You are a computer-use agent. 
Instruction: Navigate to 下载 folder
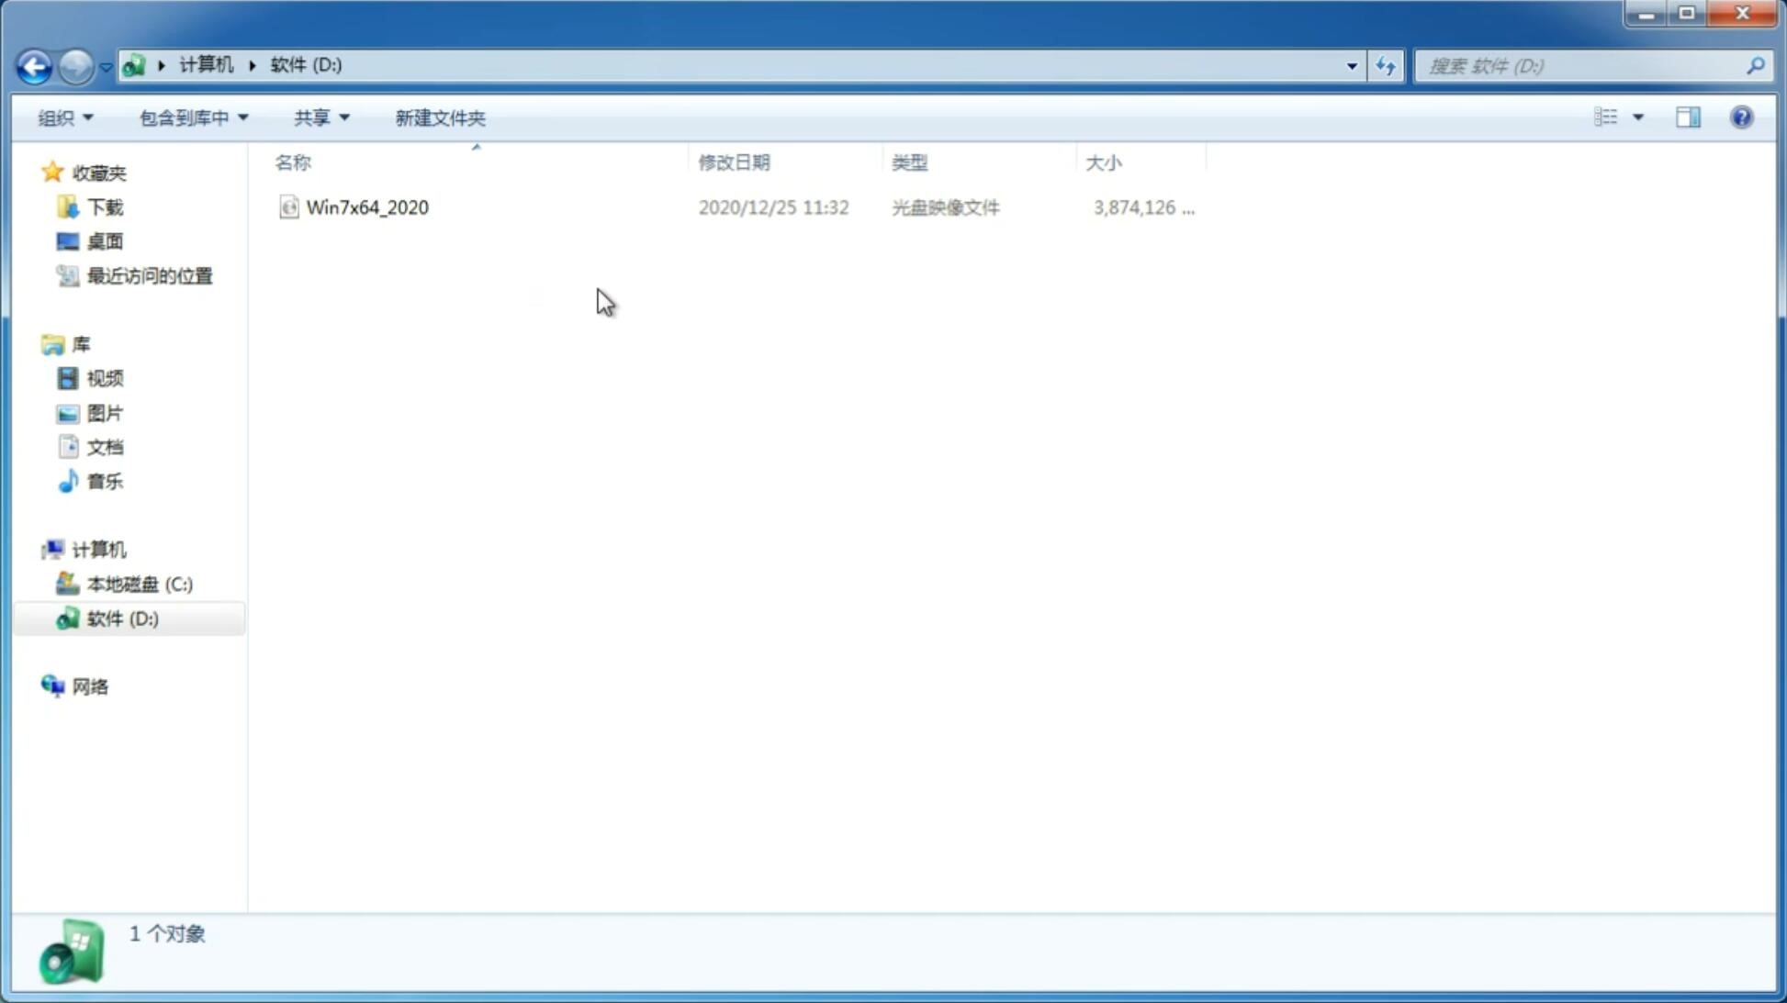[103, 206]
